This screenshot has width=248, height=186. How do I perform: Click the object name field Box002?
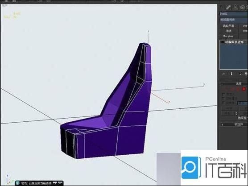coord(234,14)
